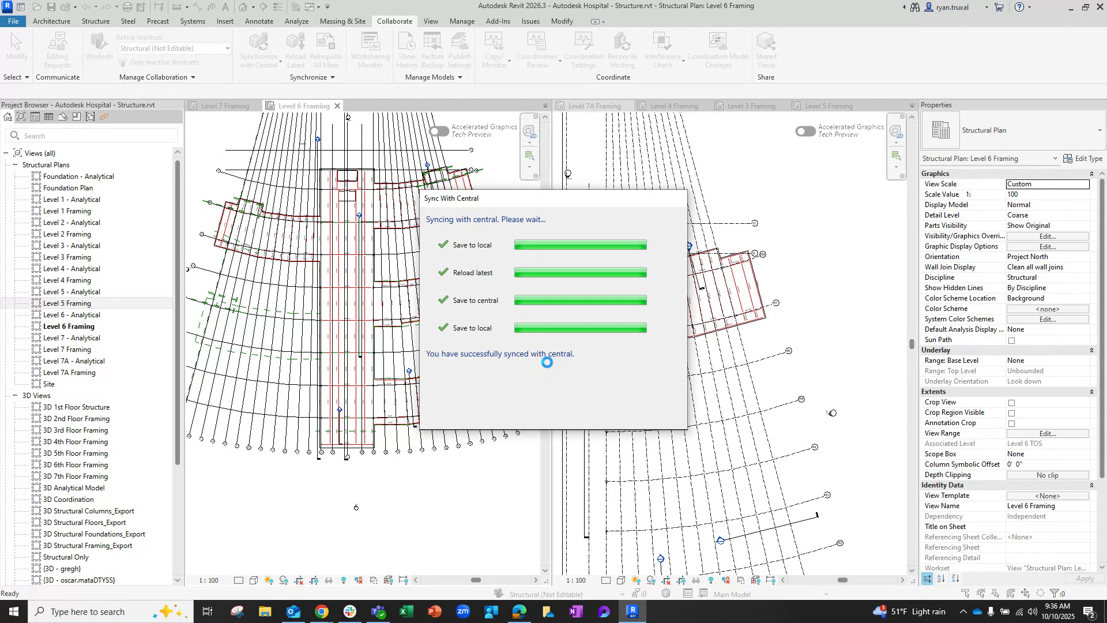Toggle the Accelerated Graphics Tech Preview switch
The width and height of the screenshot is (1107, 623).
tap(439, 132)
